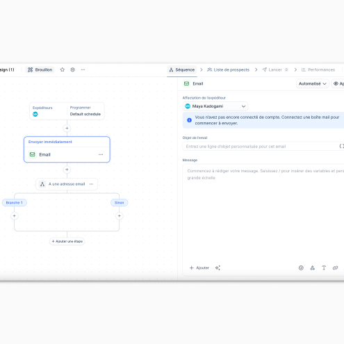The image size is (344, 344).
Task: Open the condition node's three-dot menu
Action: 91,184
